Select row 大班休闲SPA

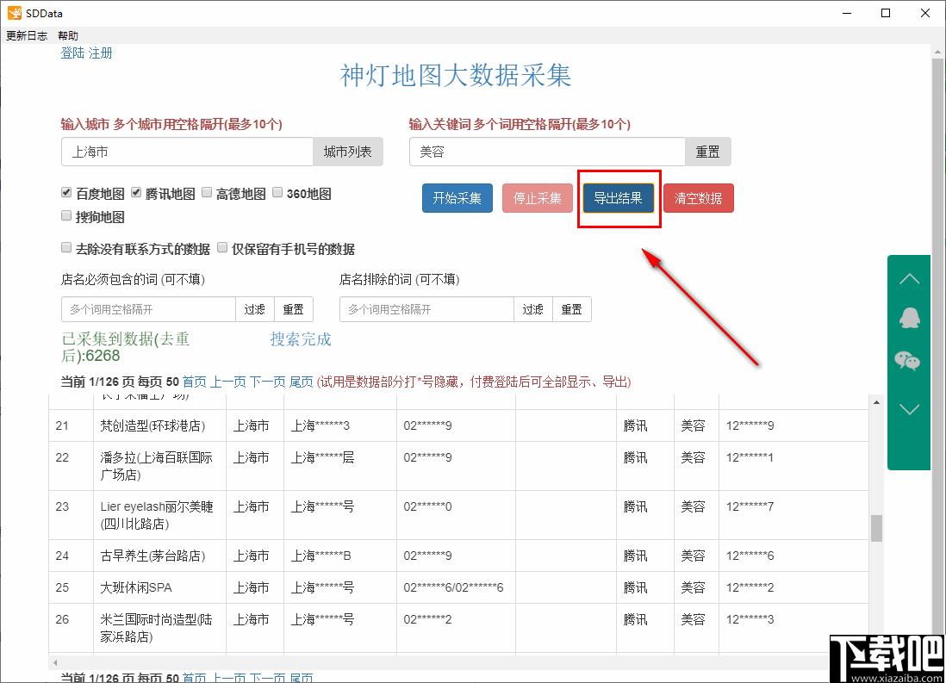click(458, 587)
